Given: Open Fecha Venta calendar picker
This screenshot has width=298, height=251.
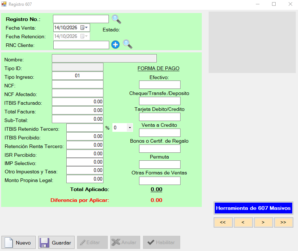Looking at the screenshot, I should click(x=84, y=27).
